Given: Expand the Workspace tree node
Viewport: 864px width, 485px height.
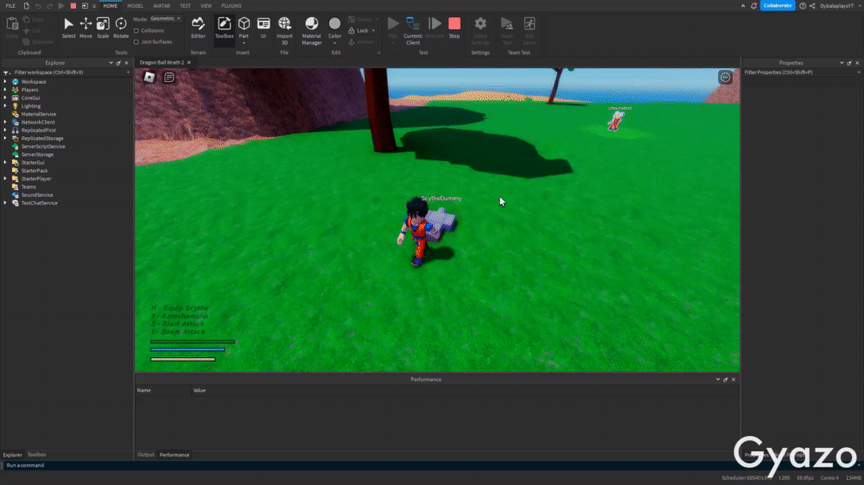Looking at the screenshot, I should pyautogui.click(x=5, y=81).
